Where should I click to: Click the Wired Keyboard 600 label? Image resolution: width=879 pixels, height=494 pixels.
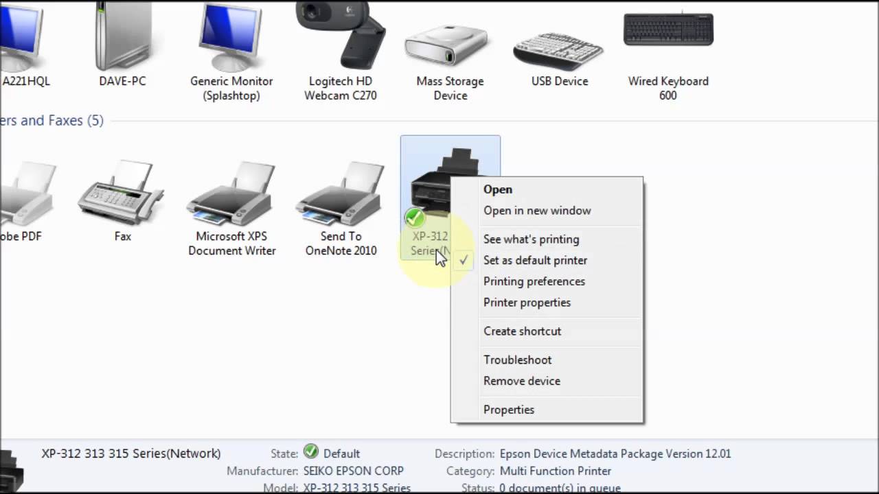tap(668, 88)
